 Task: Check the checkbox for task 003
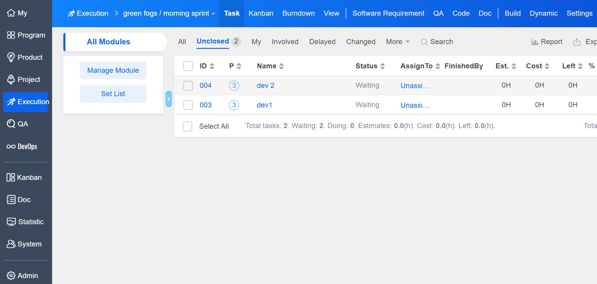pos(188,105)
